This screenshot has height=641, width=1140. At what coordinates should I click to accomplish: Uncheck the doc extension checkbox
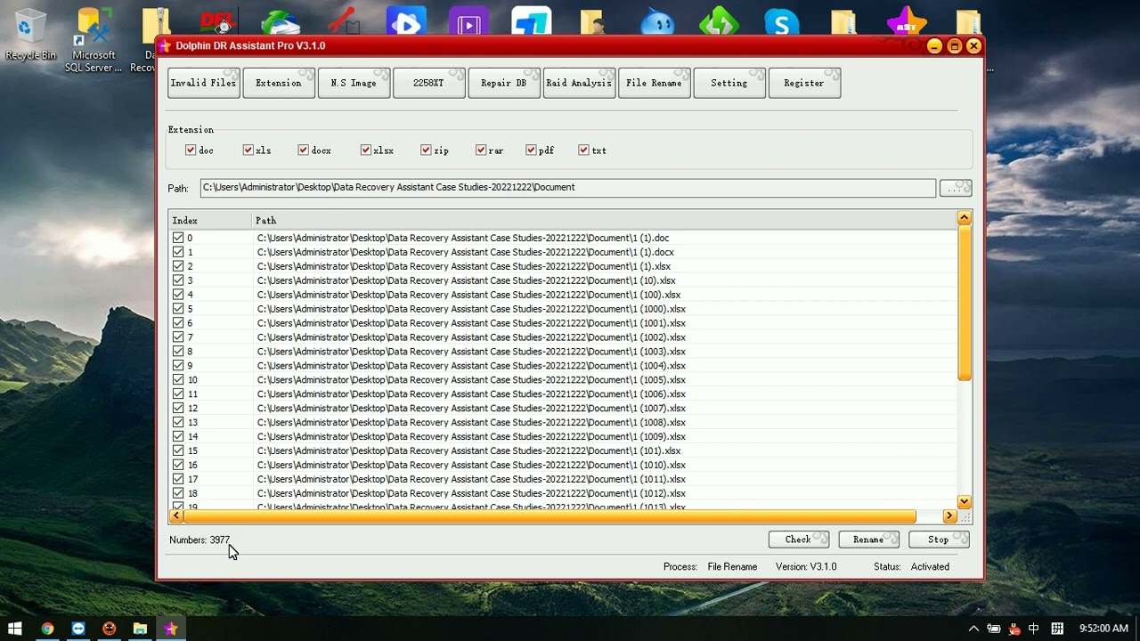(191, 150)
